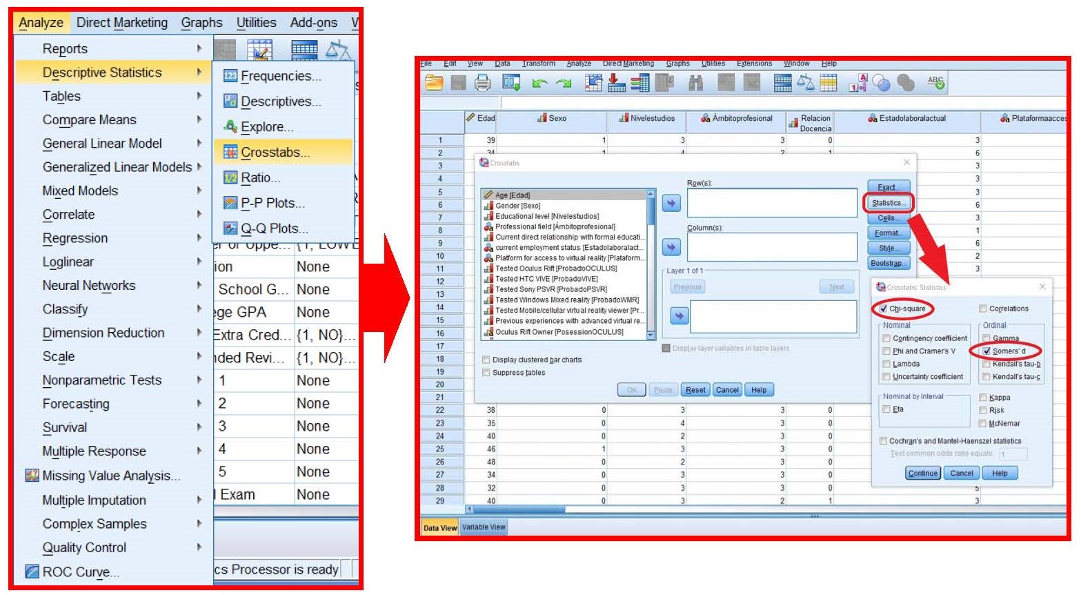1081x595 pixels.
Task: Click the Reset button in Crosstabs
Action: 695,390
